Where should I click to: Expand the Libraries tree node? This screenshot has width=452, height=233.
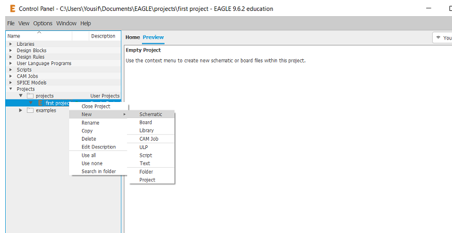click(11, 44)
